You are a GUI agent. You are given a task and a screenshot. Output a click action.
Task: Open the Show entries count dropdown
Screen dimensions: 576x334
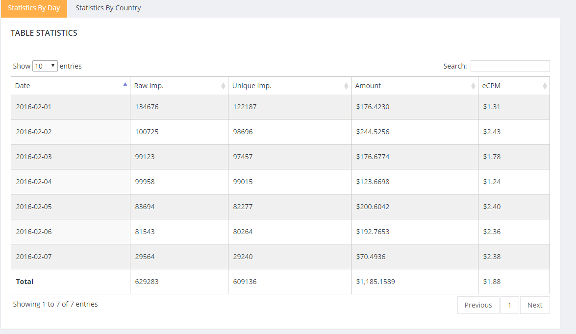coord(45,66)
